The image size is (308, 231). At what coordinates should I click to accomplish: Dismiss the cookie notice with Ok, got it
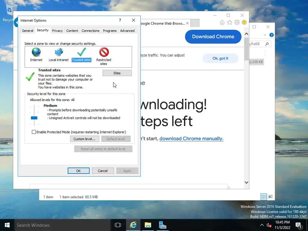click(220, 58)
